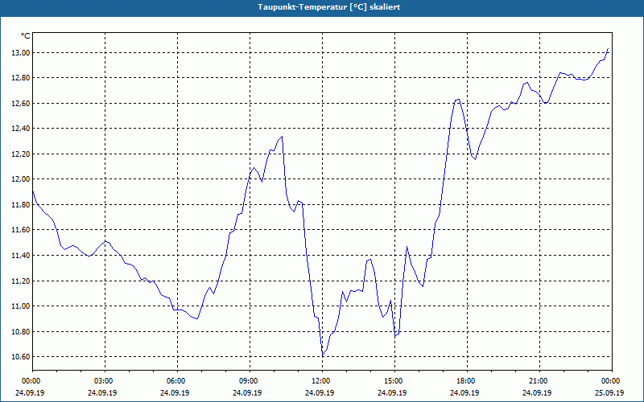
Task: Select the 13,00 y-axis label
Action: (x=20, y=52)
